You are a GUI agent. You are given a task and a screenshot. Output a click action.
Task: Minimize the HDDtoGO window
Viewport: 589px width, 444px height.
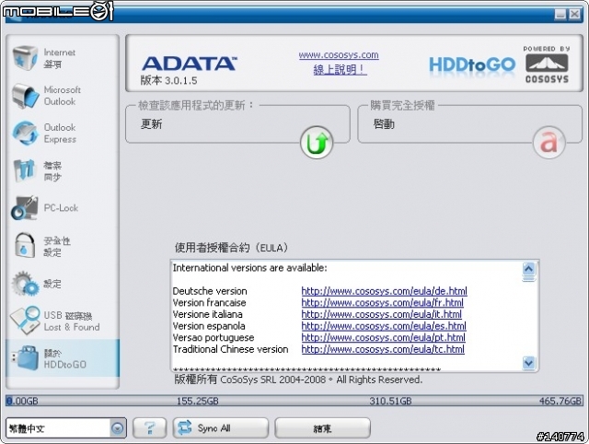click(x=560, y=14)
